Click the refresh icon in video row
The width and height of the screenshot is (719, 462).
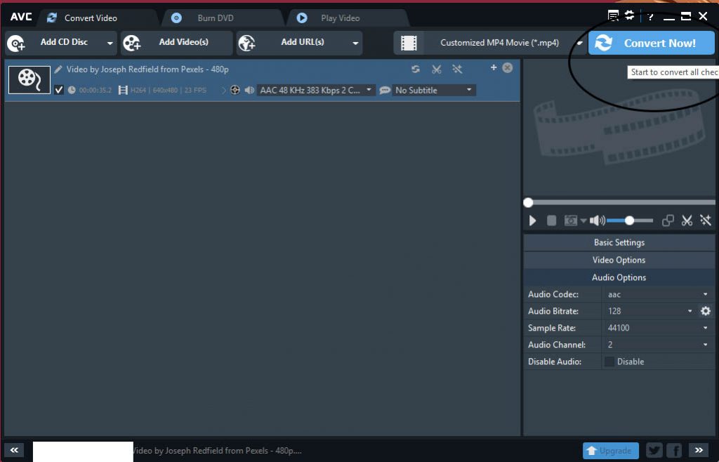tap(416, 70)
